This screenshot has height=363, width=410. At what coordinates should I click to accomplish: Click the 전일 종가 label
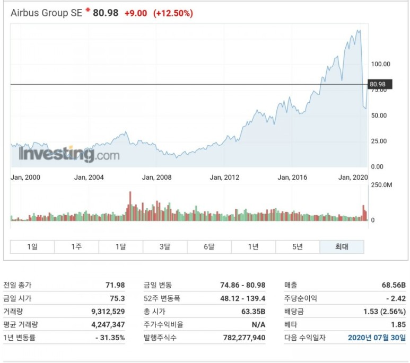(x=18, y=285)
